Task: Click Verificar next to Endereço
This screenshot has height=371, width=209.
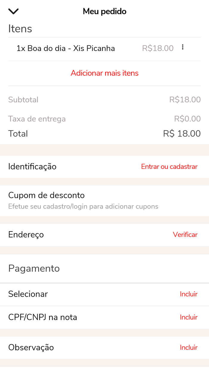Action: [185, 235]
